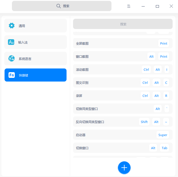The height and width of the screenshot is (177, 178).
Task: Select the 图文识别 shortcut label
Action: pos(82,83)
